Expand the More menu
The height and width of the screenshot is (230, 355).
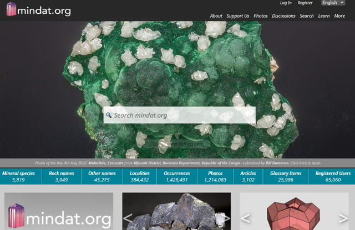[339, 16]
